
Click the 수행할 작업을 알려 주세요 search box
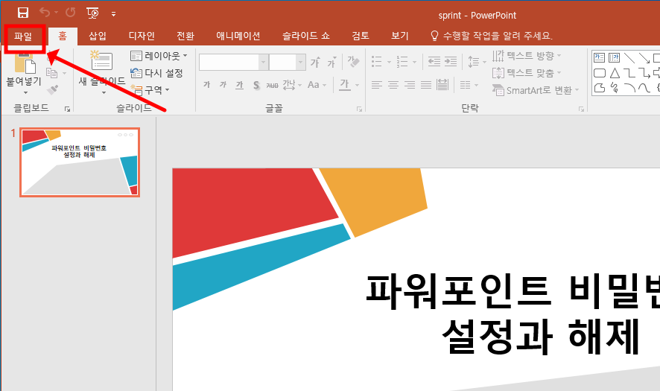[x=491, y=36]
